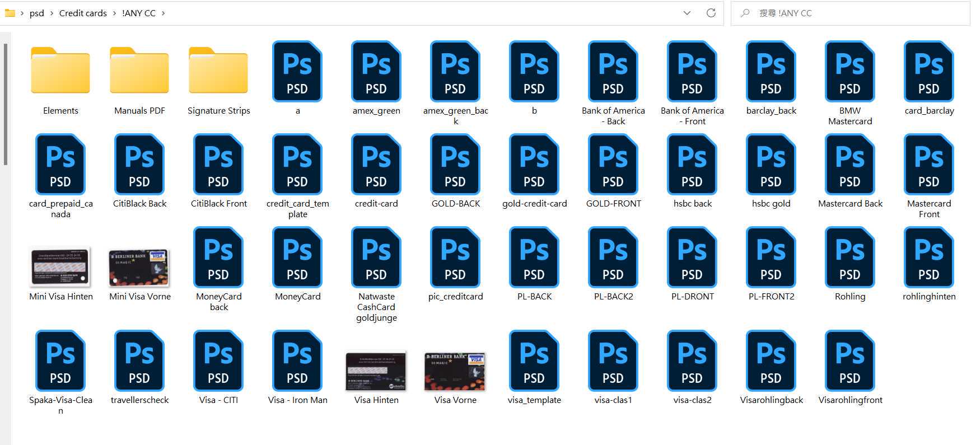The image size is (976, 445).
Task: Click the !ANY CC breadcrumb segment
Action: pyautogui.click(x=138, y=13)
